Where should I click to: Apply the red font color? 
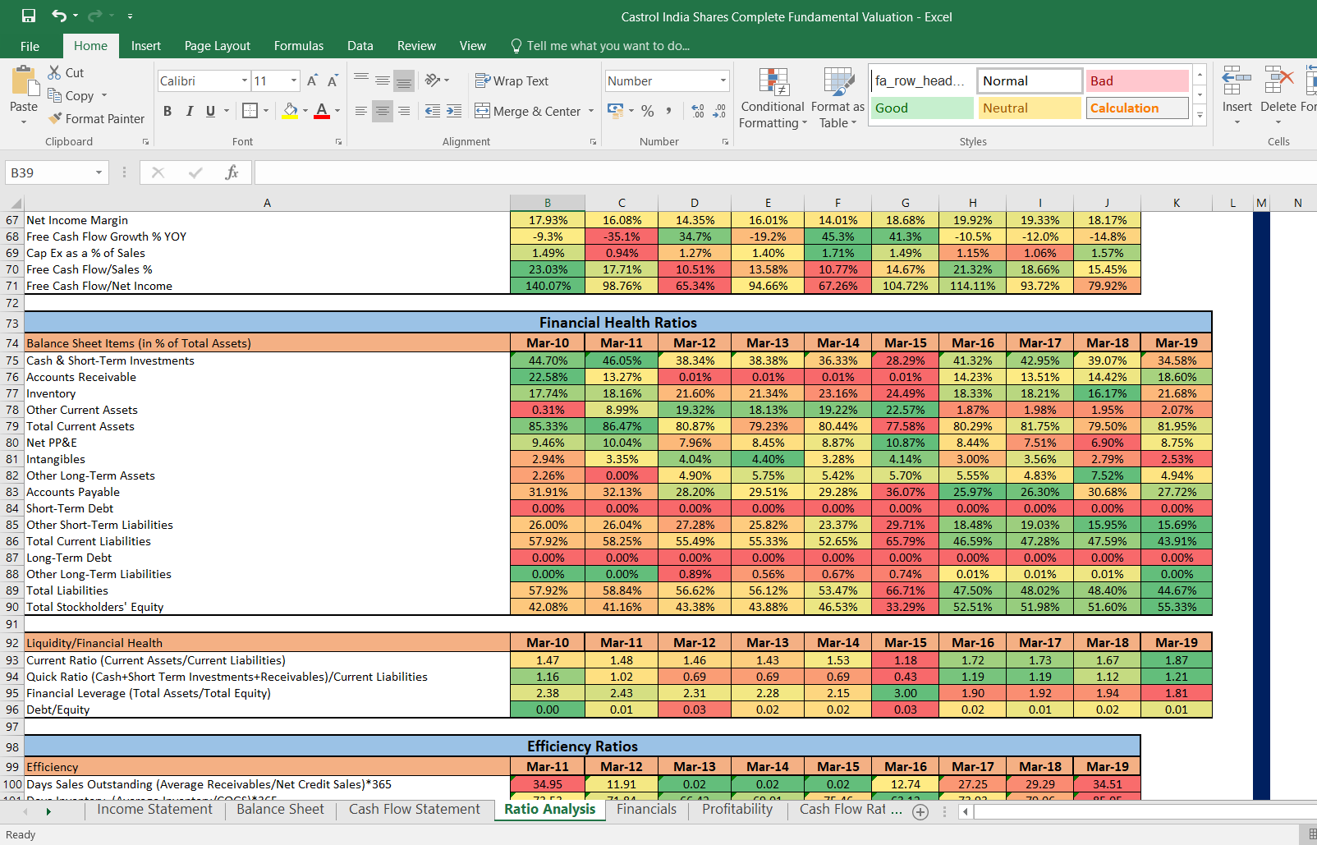pyautogui.click(x=322, y=110)
